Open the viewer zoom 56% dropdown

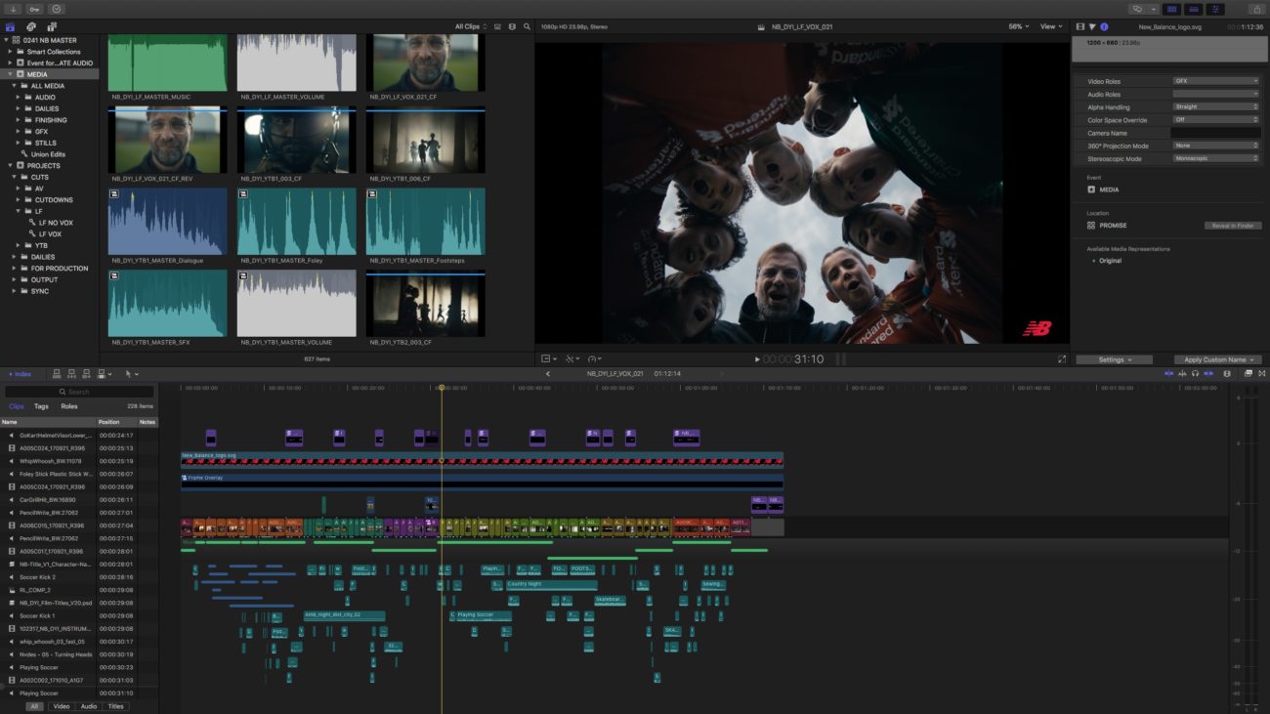1019,26
